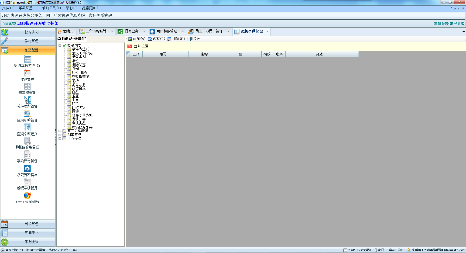Screen dimensions: 466x253
Task: Select the active 数据字典管理 tab
Action: [252, 32]
